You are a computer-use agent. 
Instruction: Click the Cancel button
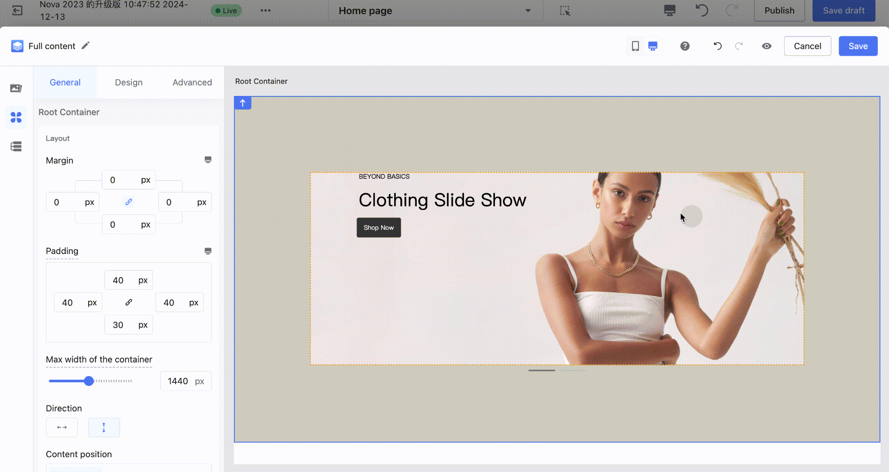pyautogui.click(x=807, y=46)
